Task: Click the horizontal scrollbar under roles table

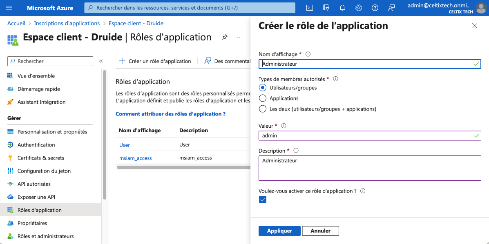Action: tap(183, 167)
